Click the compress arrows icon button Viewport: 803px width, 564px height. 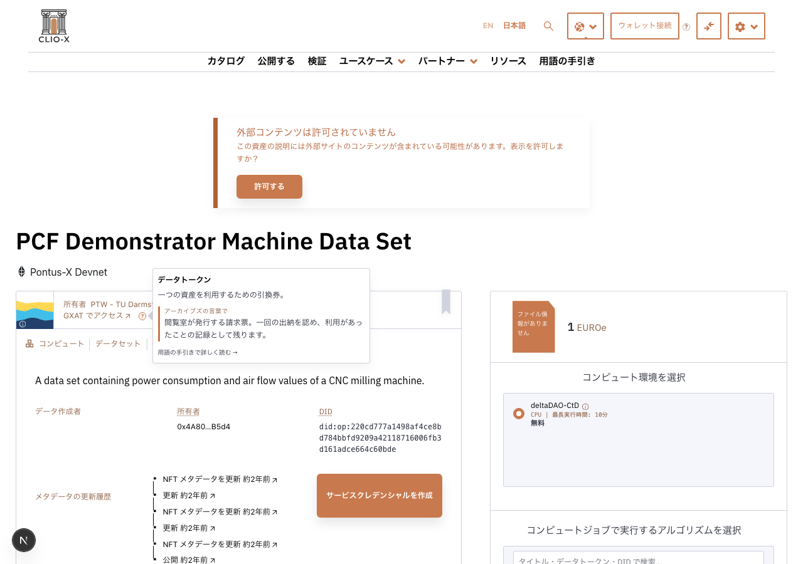709,26
